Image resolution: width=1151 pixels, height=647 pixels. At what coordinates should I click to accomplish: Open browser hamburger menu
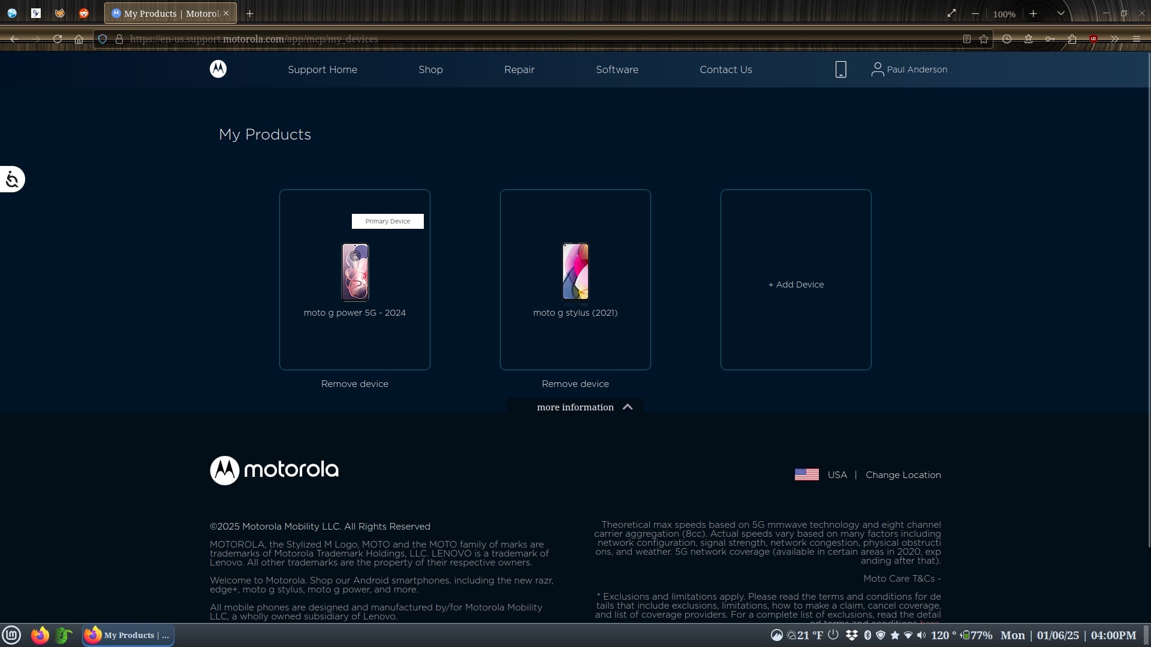click(1136, 39)
